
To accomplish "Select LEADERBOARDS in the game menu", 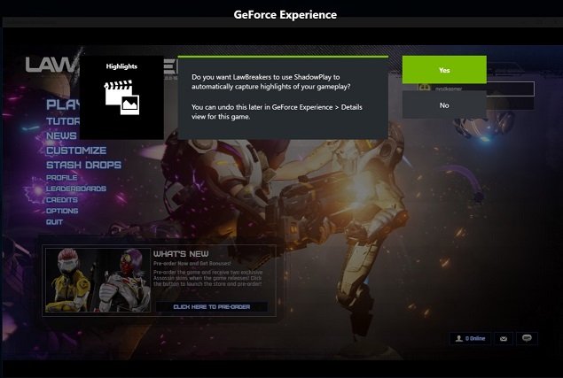I will (76, 189).
